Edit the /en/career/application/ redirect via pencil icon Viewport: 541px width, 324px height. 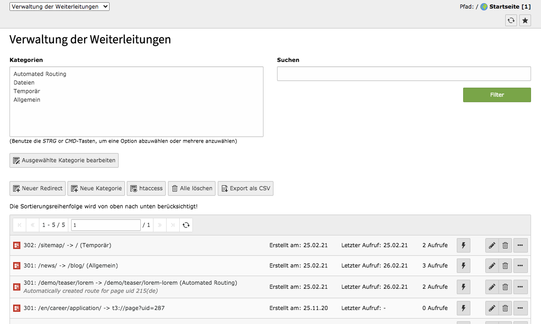(x=492, y=308)
